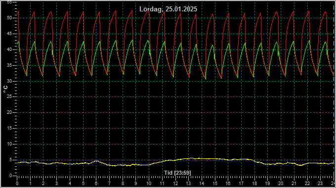Click the Tid [23:59] time label
The width and height of the screenshot is (336, 188).
177,173
